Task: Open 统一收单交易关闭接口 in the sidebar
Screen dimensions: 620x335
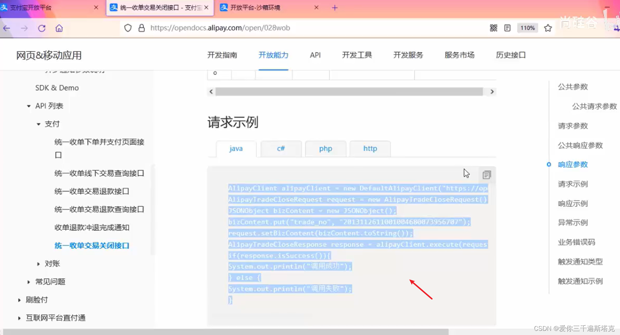Action: click(x=92, y=245)
